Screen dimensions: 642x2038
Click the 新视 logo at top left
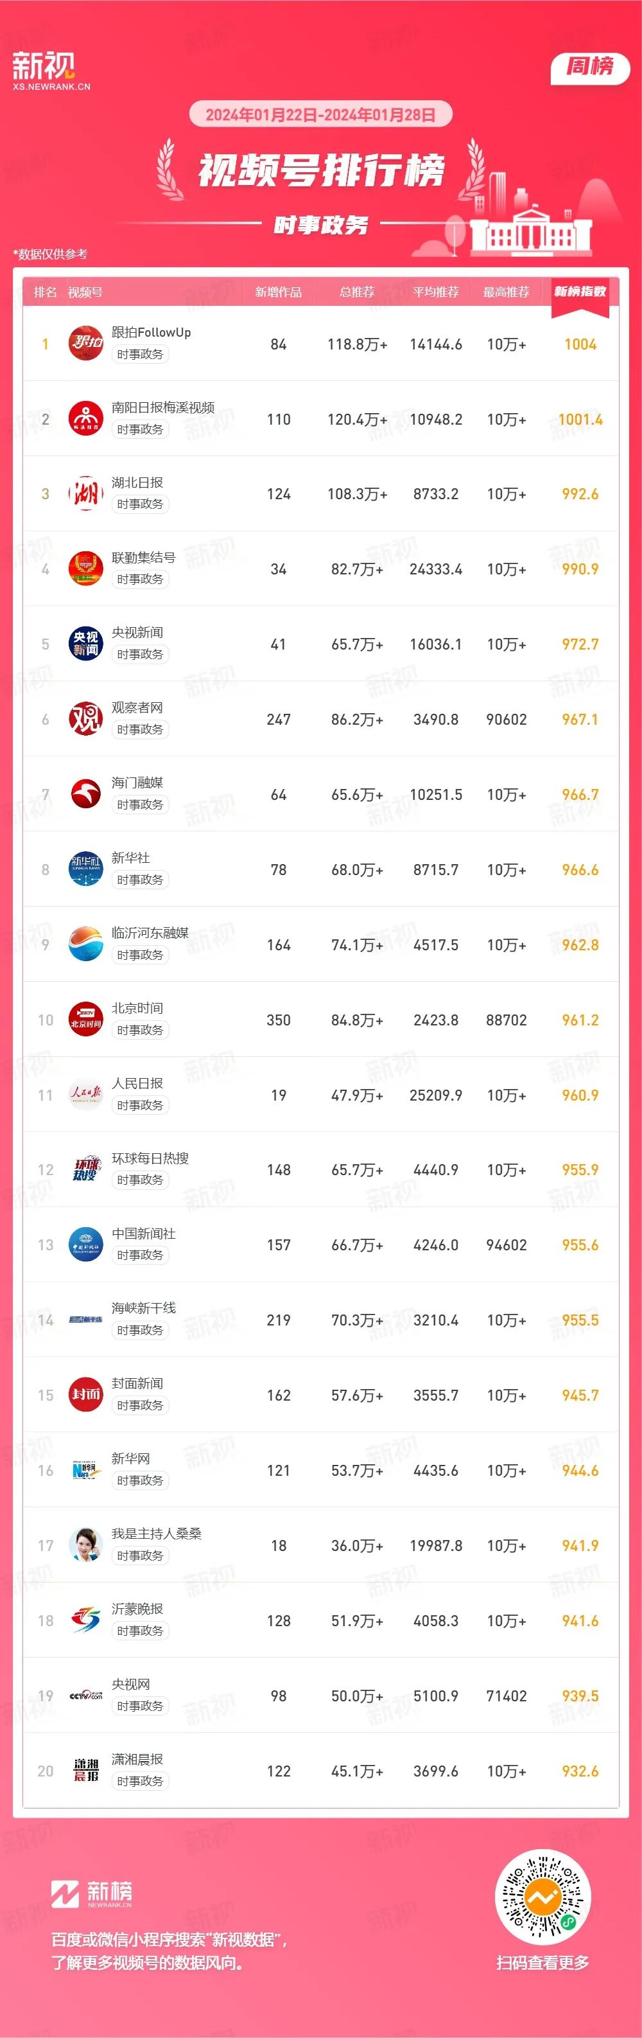coord(50,71)
